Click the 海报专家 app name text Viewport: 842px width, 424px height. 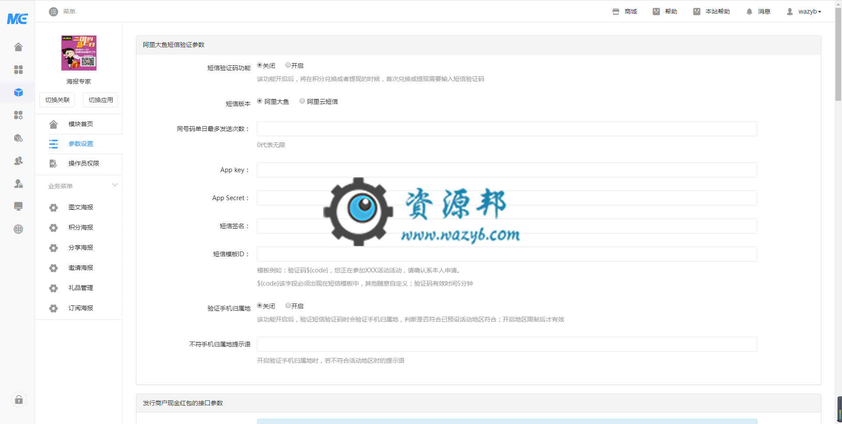pyautogui.click(x=79, y=81)
